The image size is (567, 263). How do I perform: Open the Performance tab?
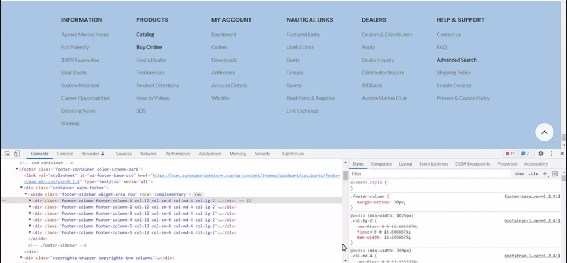click(177, 154)
